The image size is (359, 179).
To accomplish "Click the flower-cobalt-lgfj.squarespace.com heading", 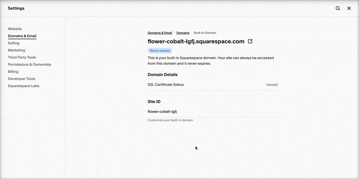I will (x=196, y=41).
